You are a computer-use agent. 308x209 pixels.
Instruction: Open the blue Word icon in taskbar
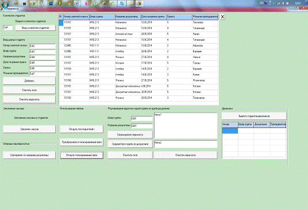[76, 3]
